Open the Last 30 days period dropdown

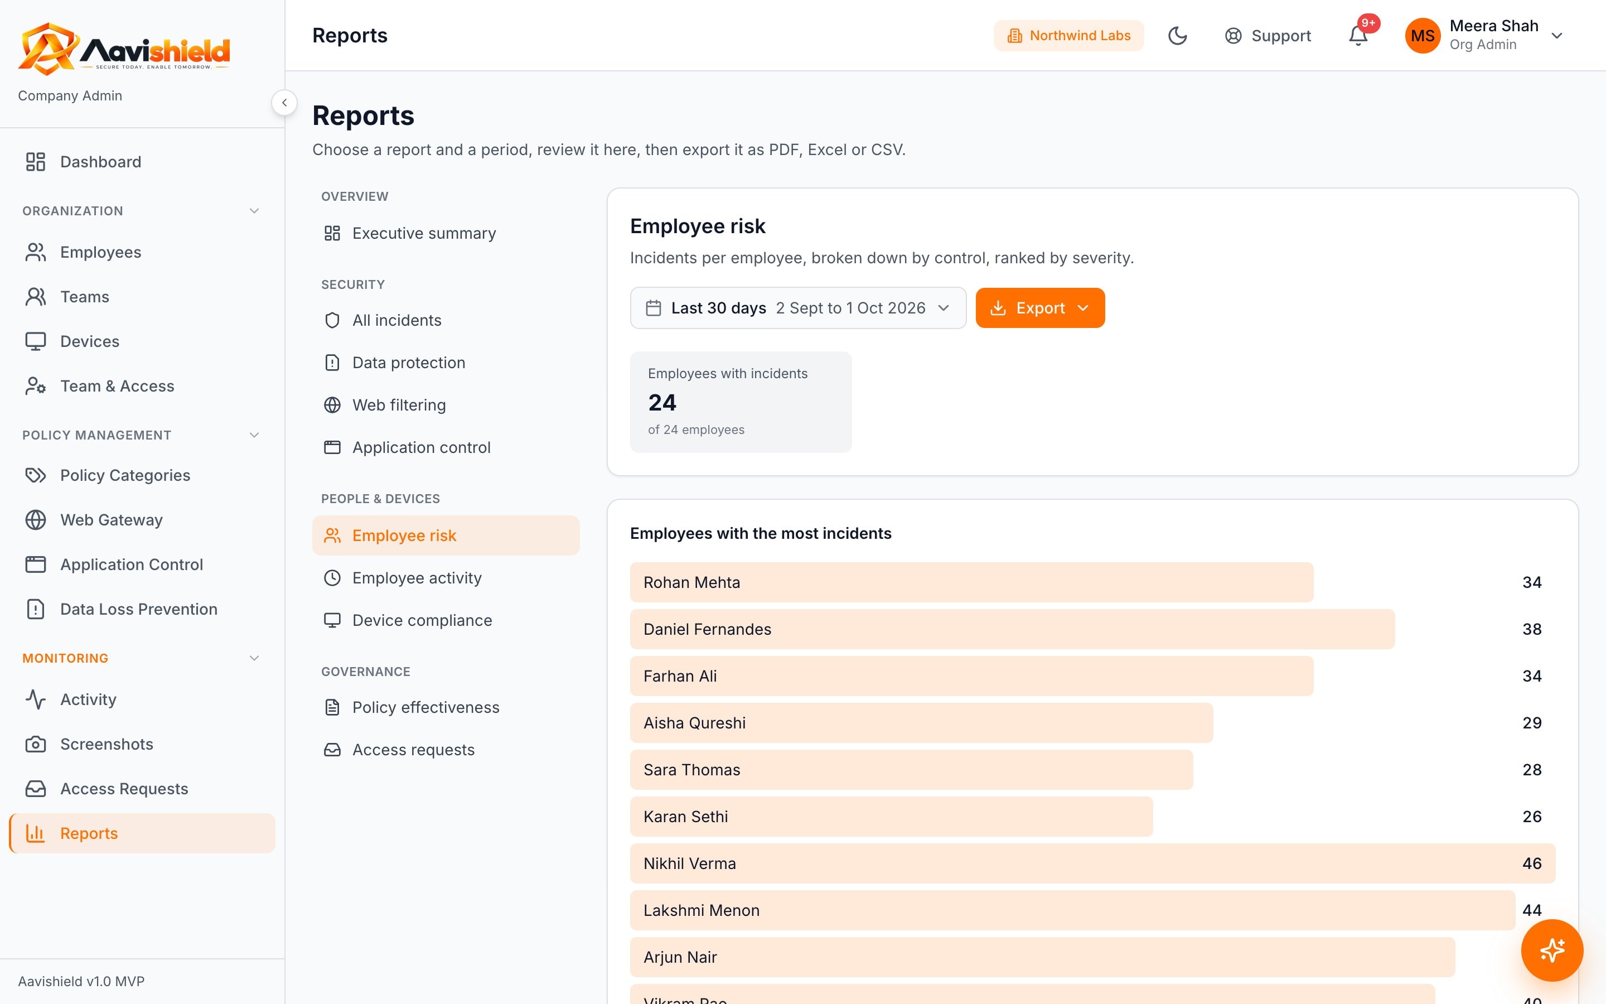pyautogui.click(x=797, y=307)
